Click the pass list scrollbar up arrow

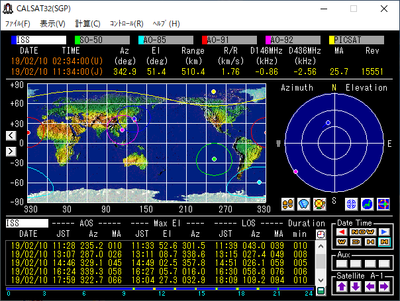321,246
